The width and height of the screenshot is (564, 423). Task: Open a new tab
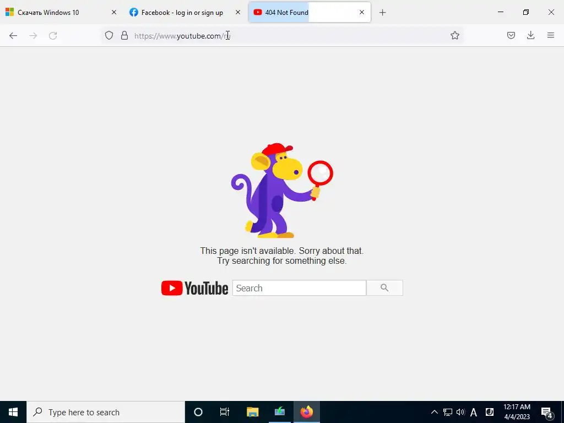click(382, 13)
